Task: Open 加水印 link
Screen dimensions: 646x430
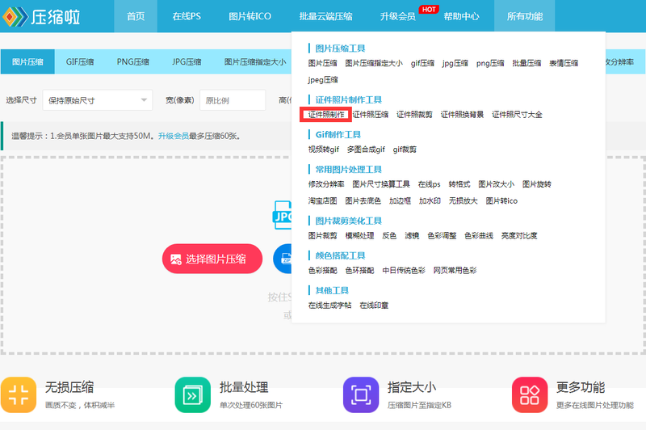Action: point(430,200)
